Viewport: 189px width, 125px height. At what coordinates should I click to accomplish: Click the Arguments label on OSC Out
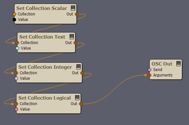click(163, 75)
